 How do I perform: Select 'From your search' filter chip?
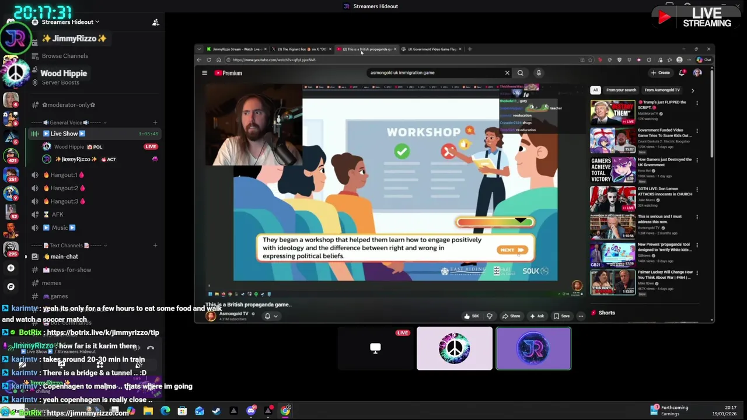[x=621, y=90]
